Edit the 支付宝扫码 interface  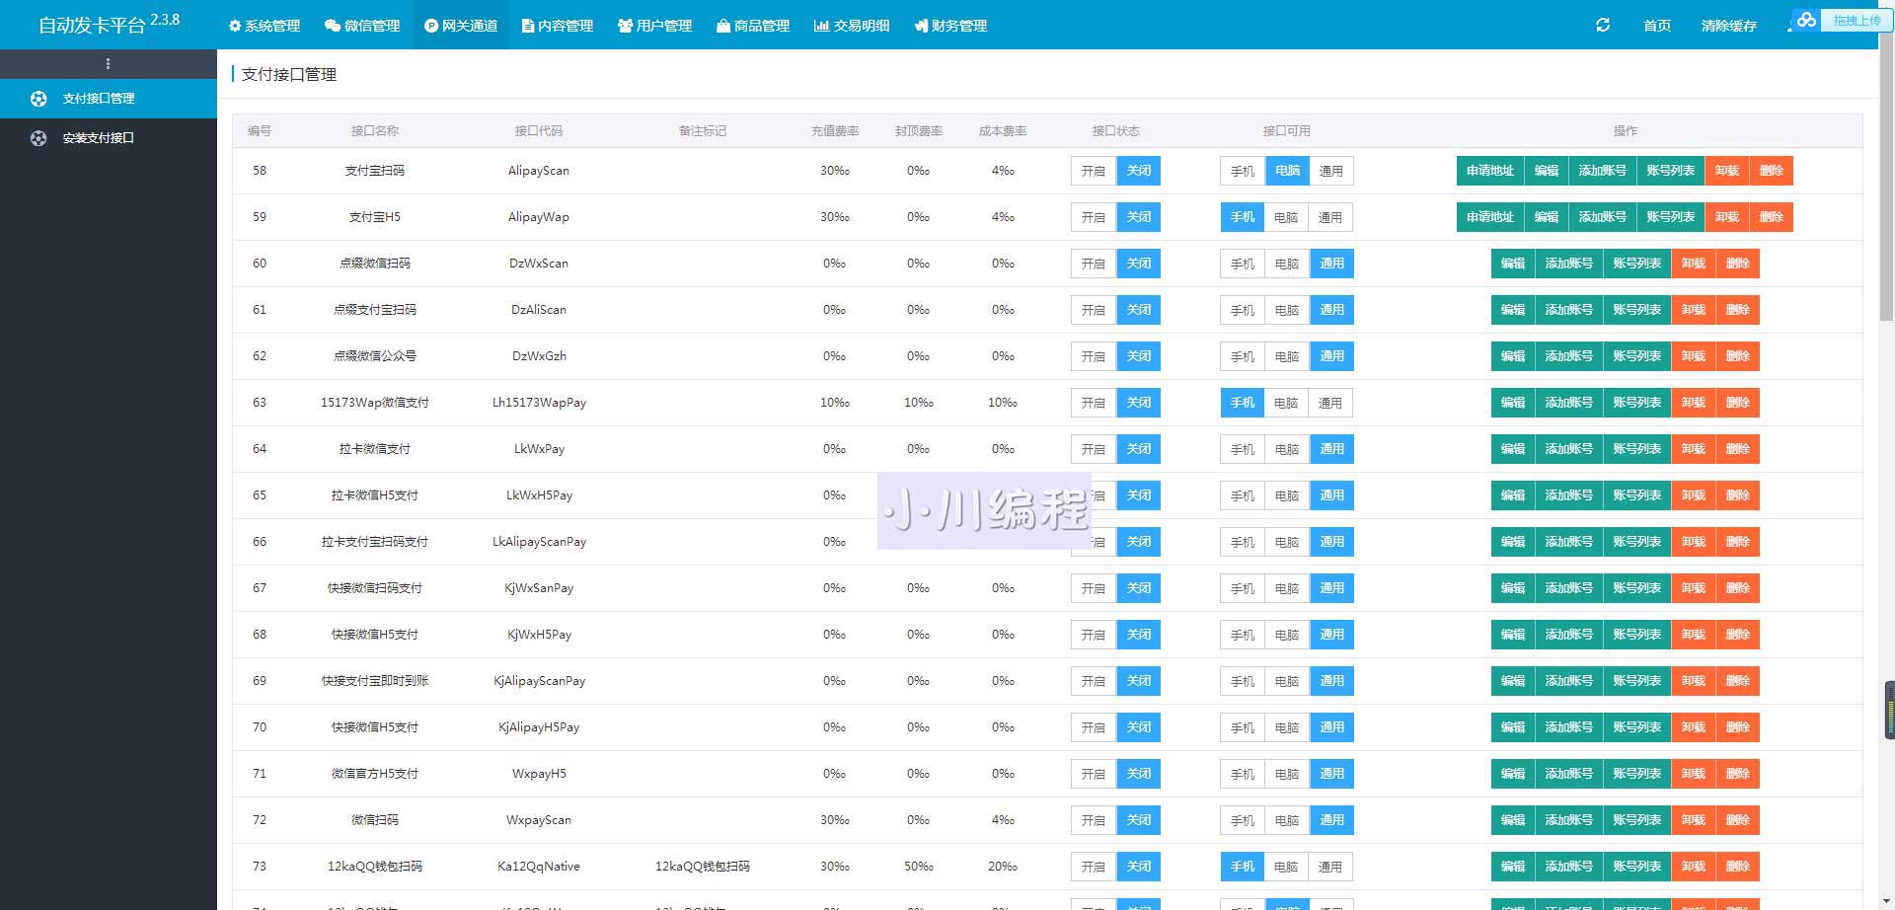[x=1547, y=171]
